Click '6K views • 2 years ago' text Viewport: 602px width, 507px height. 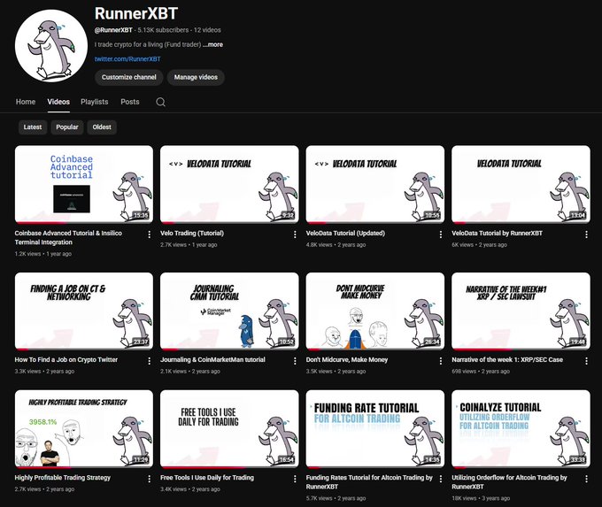[x=480, y=244]
